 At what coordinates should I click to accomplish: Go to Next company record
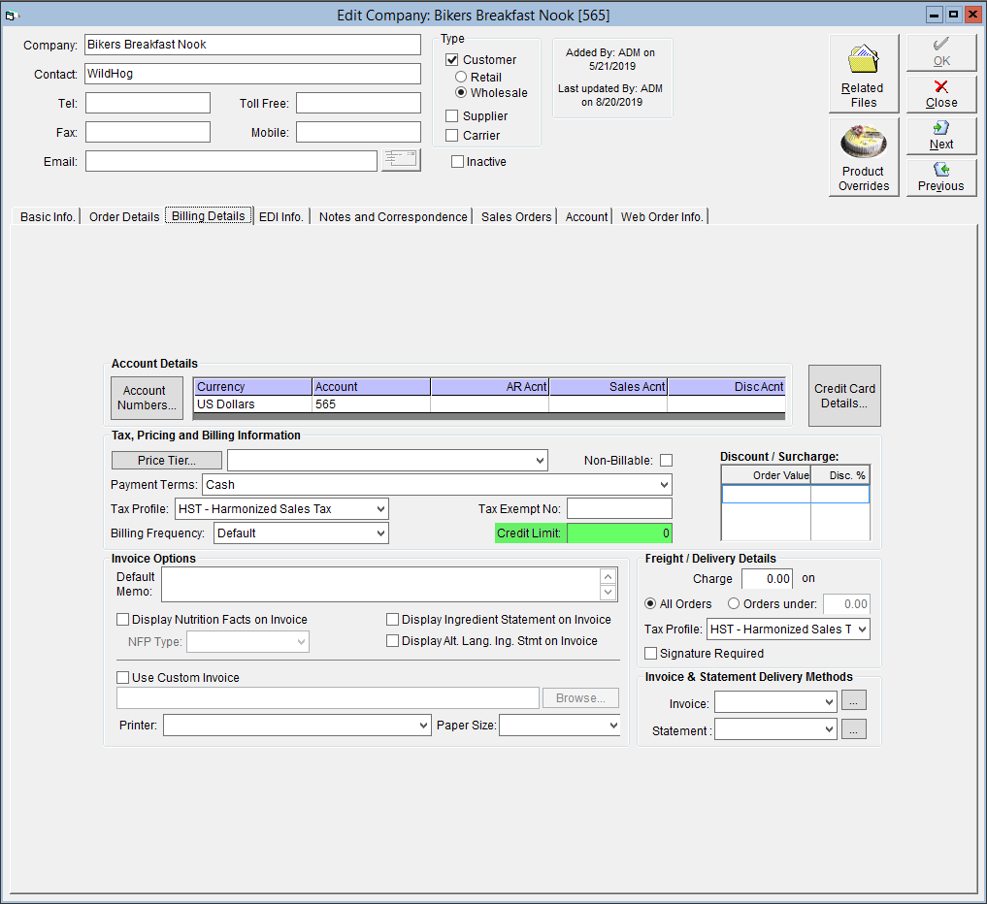(941, 136)
